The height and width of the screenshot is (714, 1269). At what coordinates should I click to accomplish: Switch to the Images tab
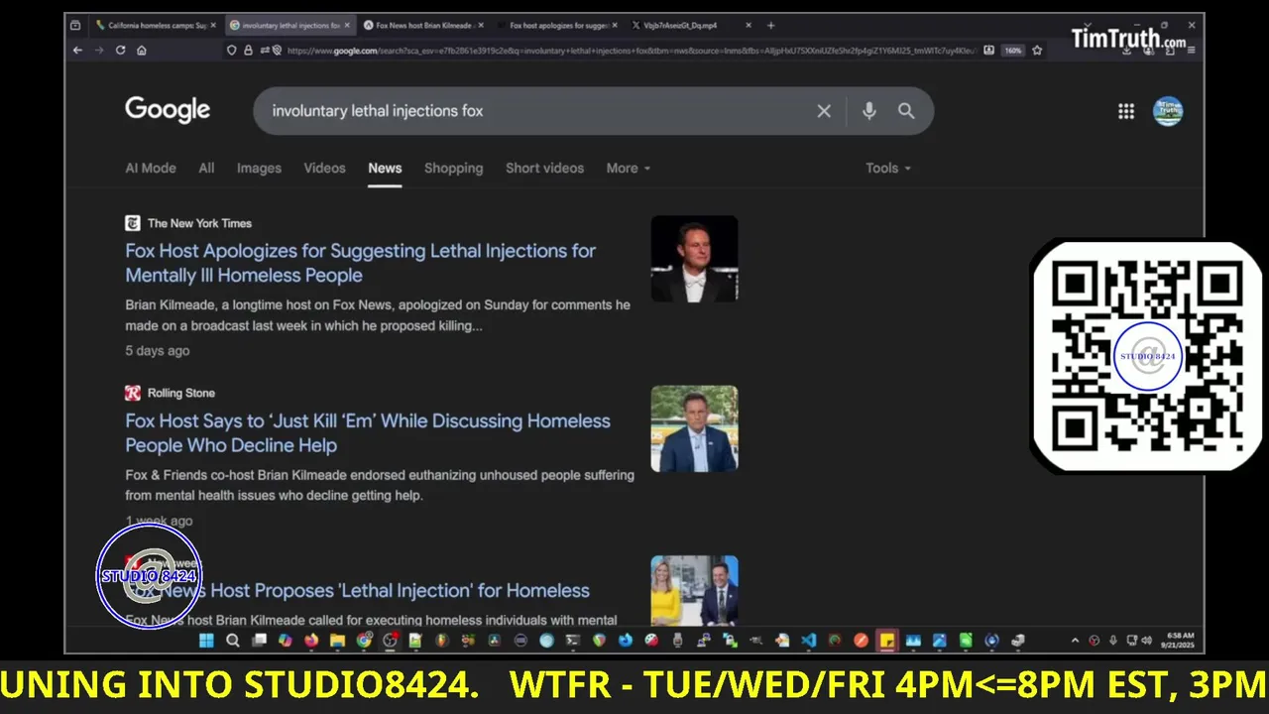[x=259, y=168]
